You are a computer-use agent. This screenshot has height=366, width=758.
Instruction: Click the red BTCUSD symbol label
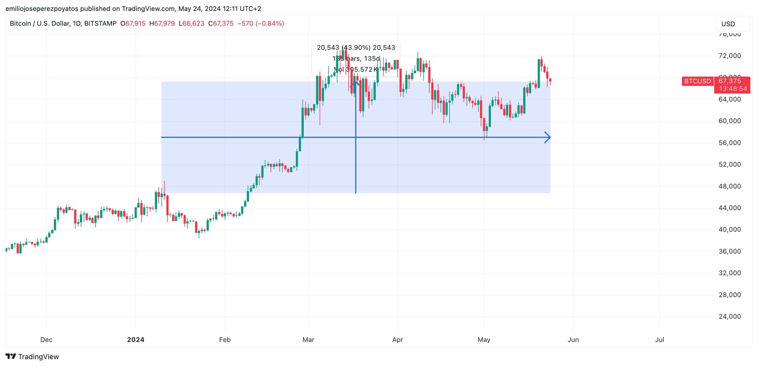(x=697, y=81)
